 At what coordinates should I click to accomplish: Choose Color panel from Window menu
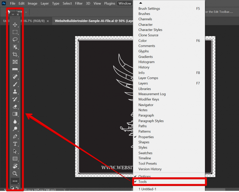point(169,41)
